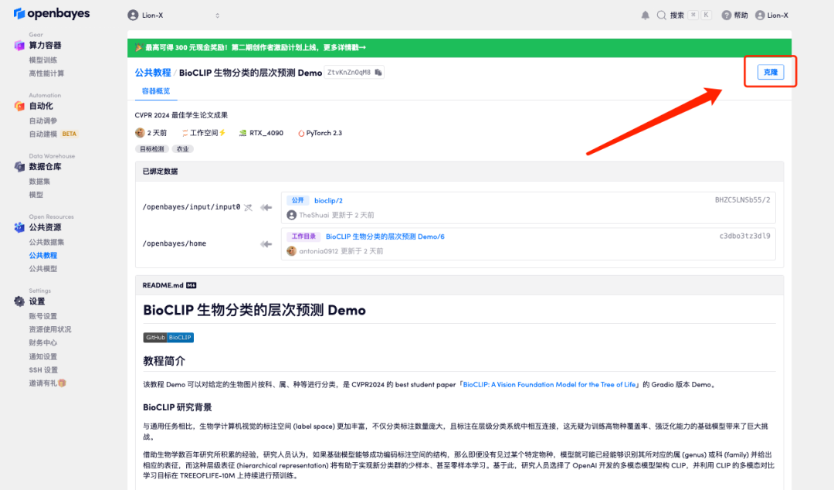Click the 目标检测 tag
Screen dimensions: 834x490
coord(152,149)
